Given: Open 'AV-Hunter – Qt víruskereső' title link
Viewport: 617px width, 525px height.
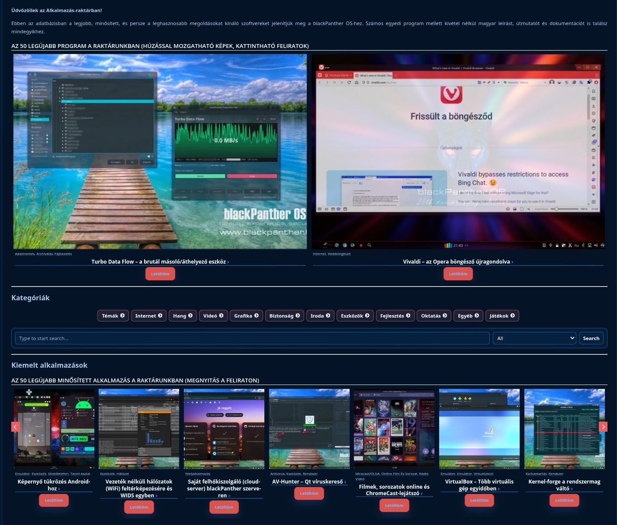Looking at the screenshot, I should click(309, 481).
